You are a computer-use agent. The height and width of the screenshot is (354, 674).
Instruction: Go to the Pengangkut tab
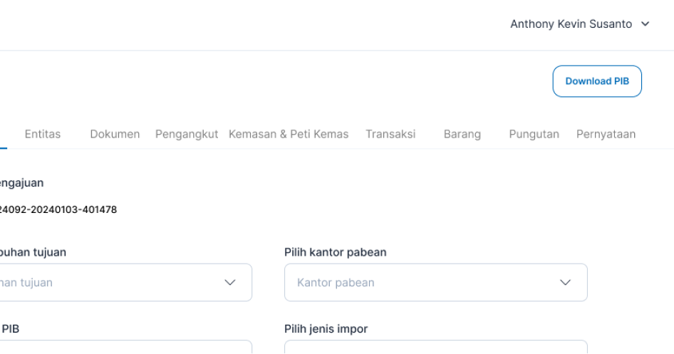(187, 134)
